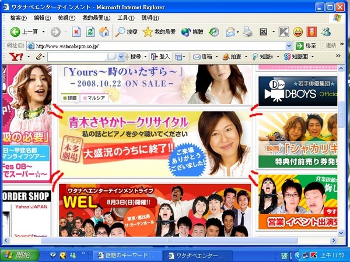The height and width of the screenshot is (262, 350).
Task: Open the 檢視(V) menu
Action: click(x=66, y=18)
